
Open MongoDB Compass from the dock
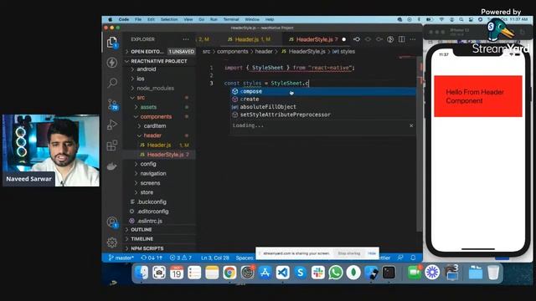click(x=353, y=273)
